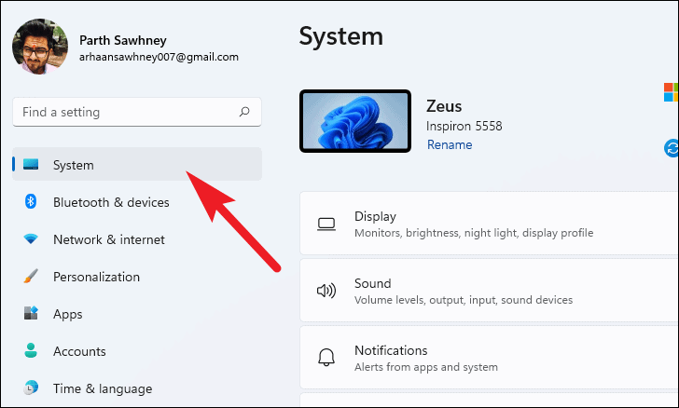The image size is (679, 408).
Task: Click the search magnifier icon
Action: point(244,112)
